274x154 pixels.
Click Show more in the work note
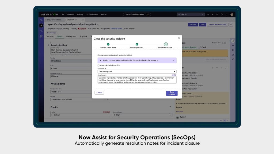pos(180,112)
